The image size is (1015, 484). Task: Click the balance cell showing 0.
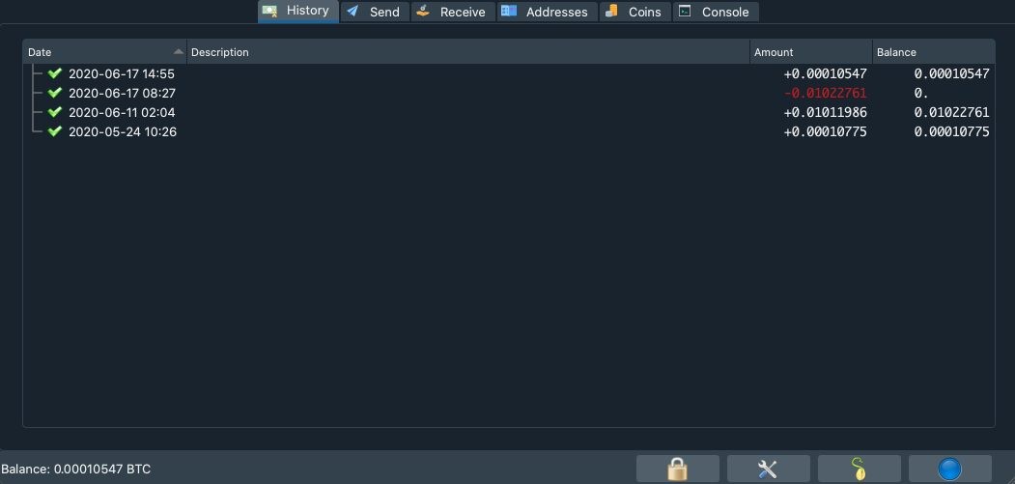(x=921, y=94)
